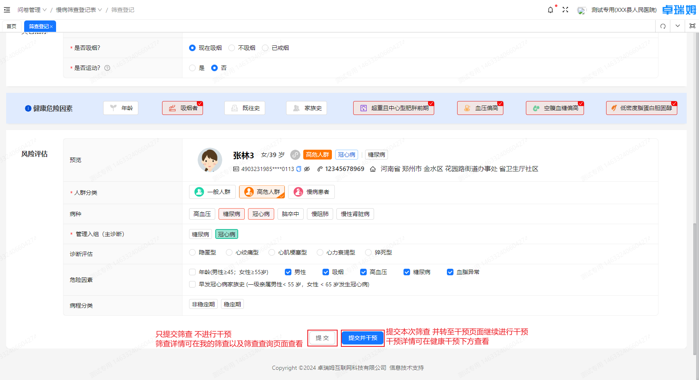Click the phone icon next to 12345678969
This screenshot has width=699, height=380.
click(x=320, y=169)
